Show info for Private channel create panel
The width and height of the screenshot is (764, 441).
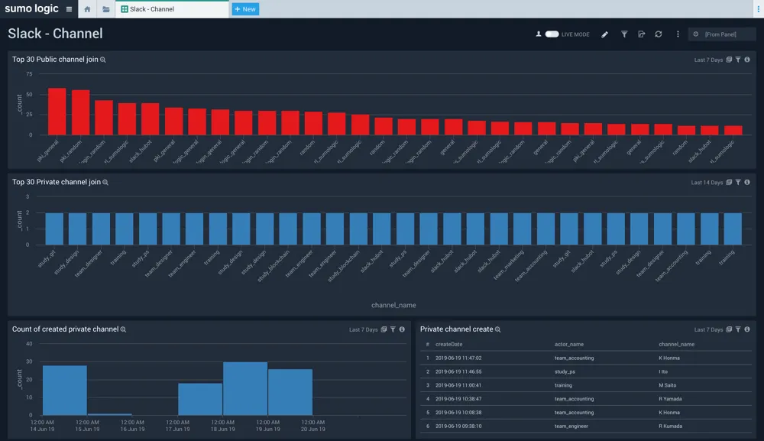point(747,329)
